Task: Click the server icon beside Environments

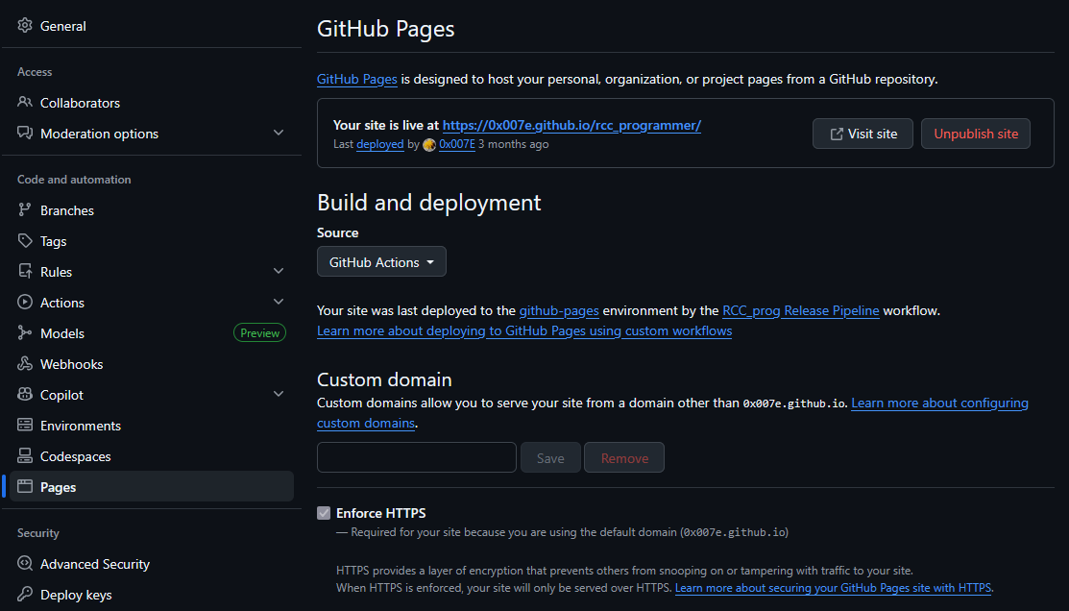Action: tap(25, 425)
